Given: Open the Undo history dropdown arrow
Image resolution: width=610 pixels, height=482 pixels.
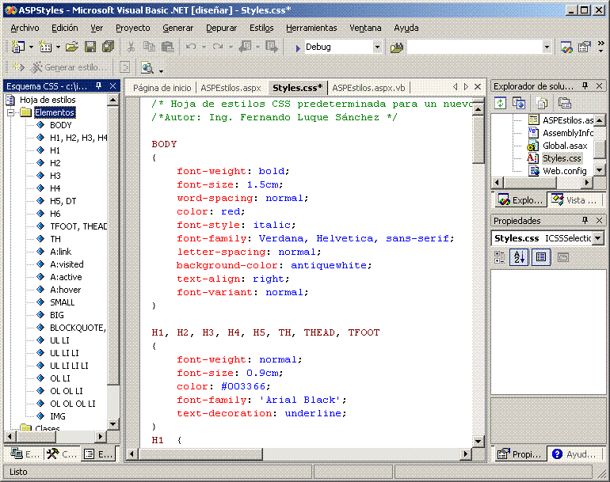Looking at the screenshot, I should 204,47.
